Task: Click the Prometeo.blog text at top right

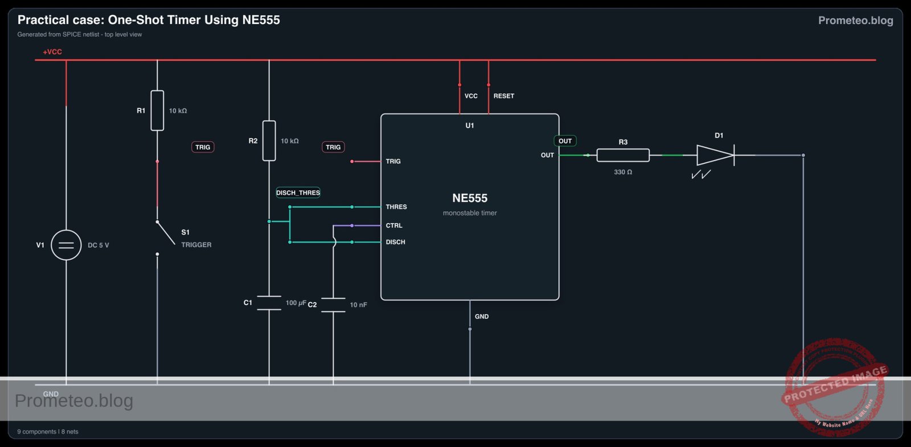Action: pyautogui.click(x=855, y=20)
